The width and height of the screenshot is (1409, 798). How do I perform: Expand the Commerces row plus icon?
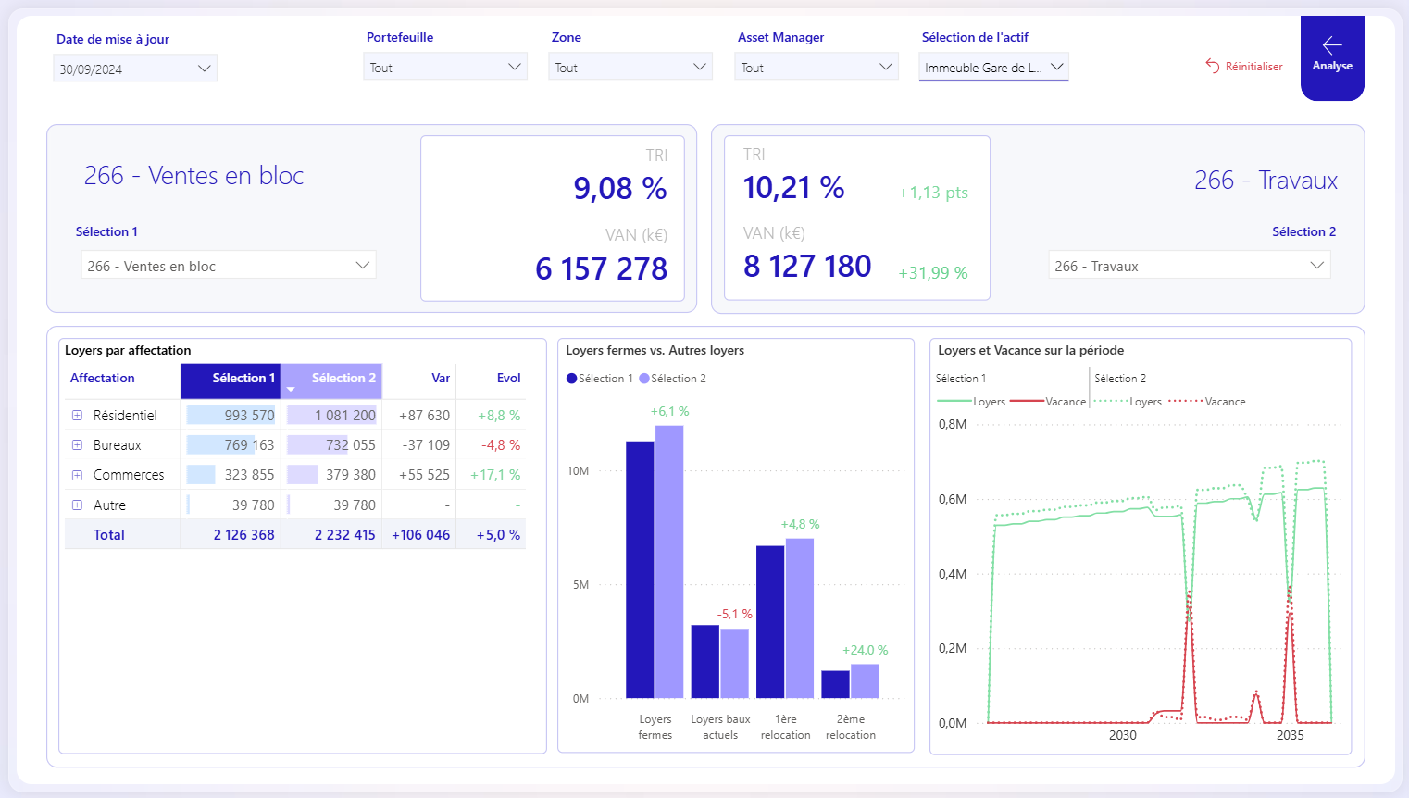click(78, 475)
